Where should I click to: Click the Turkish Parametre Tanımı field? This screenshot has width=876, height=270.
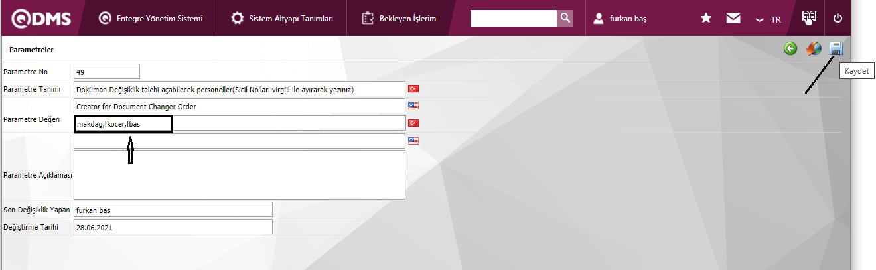(240, 88)
